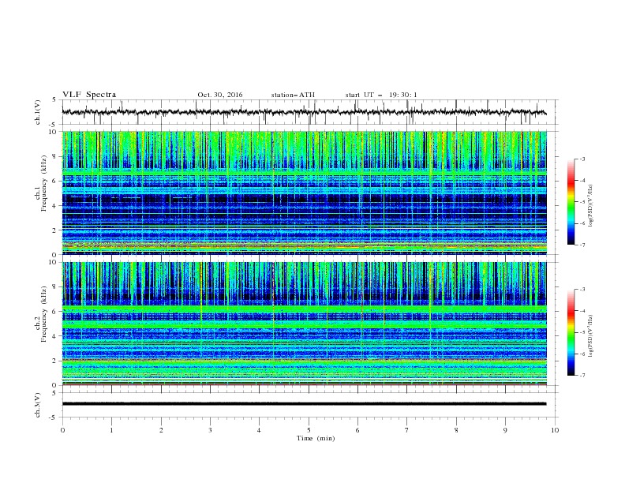
Task: Click the ch.2 PSD color scale bar
Action: tap(571, 332)
